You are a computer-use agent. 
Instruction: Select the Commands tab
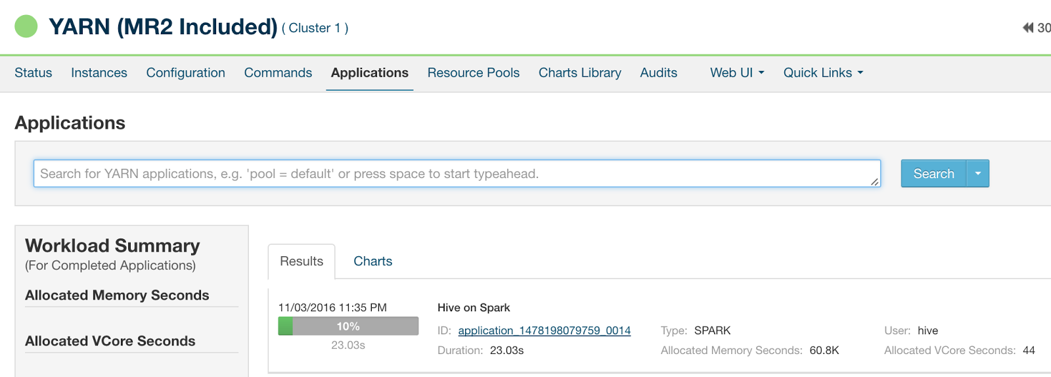point(278,73)
